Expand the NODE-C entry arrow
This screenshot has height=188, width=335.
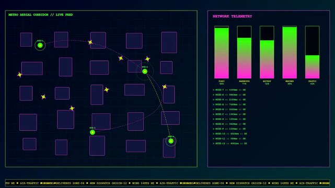pyautogui.click(x=213, y=114)
